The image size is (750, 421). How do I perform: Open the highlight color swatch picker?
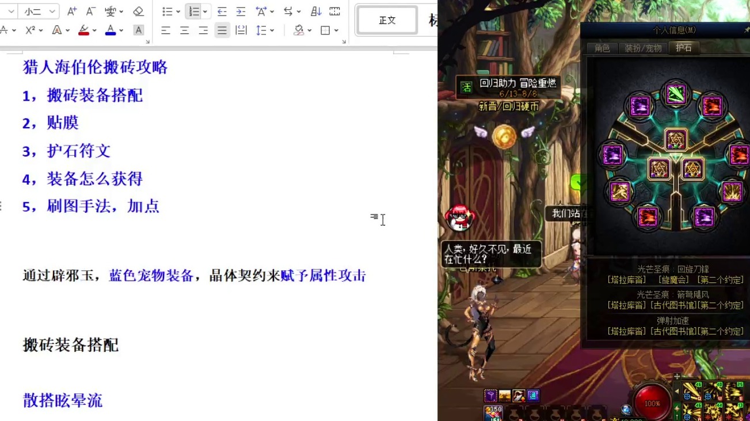(93, 30)
